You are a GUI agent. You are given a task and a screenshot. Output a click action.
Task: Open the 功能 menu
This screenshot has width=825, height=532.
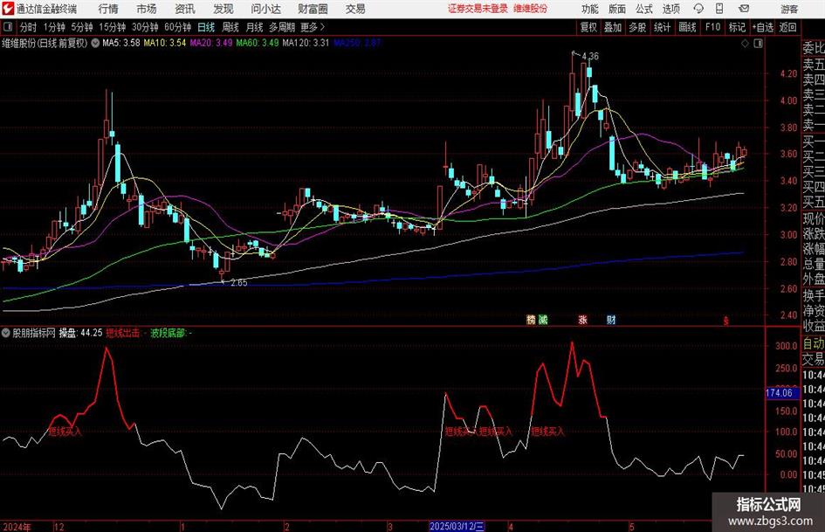590,9
